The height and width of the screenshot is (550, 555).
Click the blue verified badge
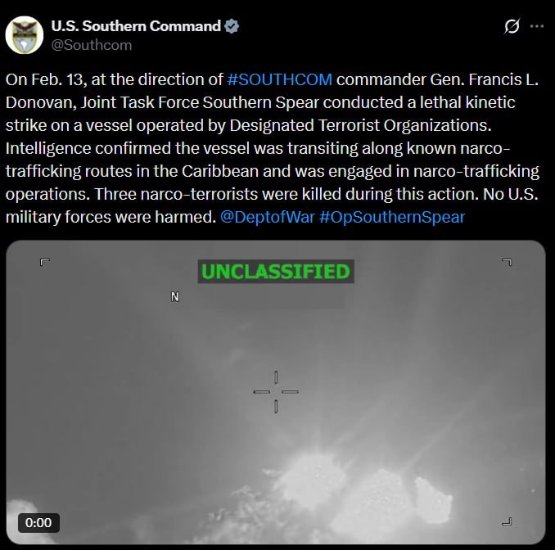click(232, 26)
